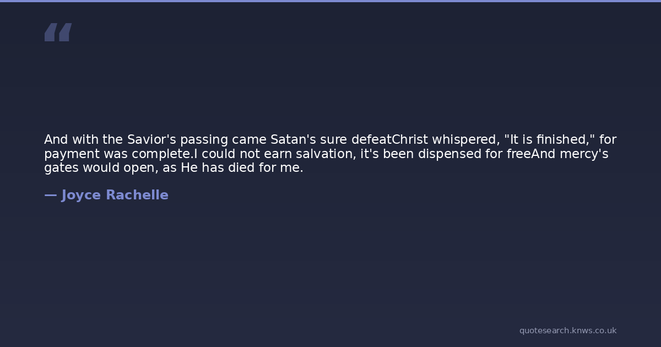This screenshot has height=347, width=661.
Task: Click the left stroke of the quote icon
Action: click(51, 32)
